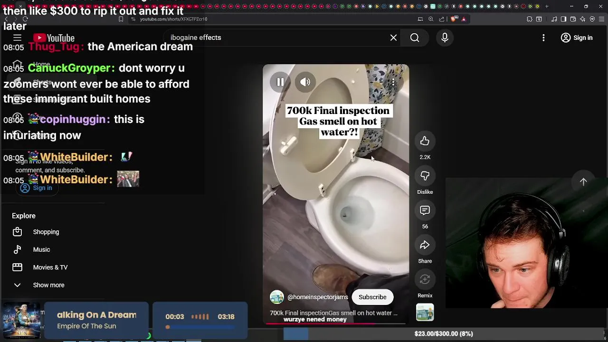608x342 pixels.
Task: Click Sign in at top right
Action: [577, 38]
